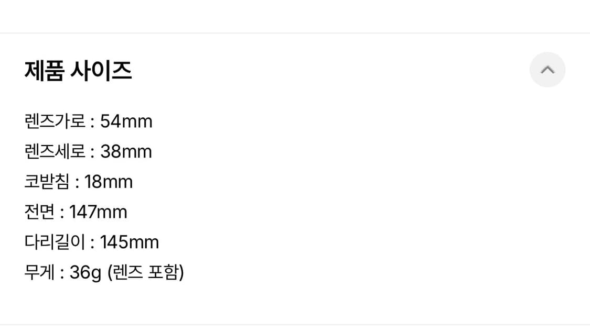This screenshot has width=590, height=332.
Task: Click the 렌즈가로 : 54mm specification text
Action: (x=88, y=121)
